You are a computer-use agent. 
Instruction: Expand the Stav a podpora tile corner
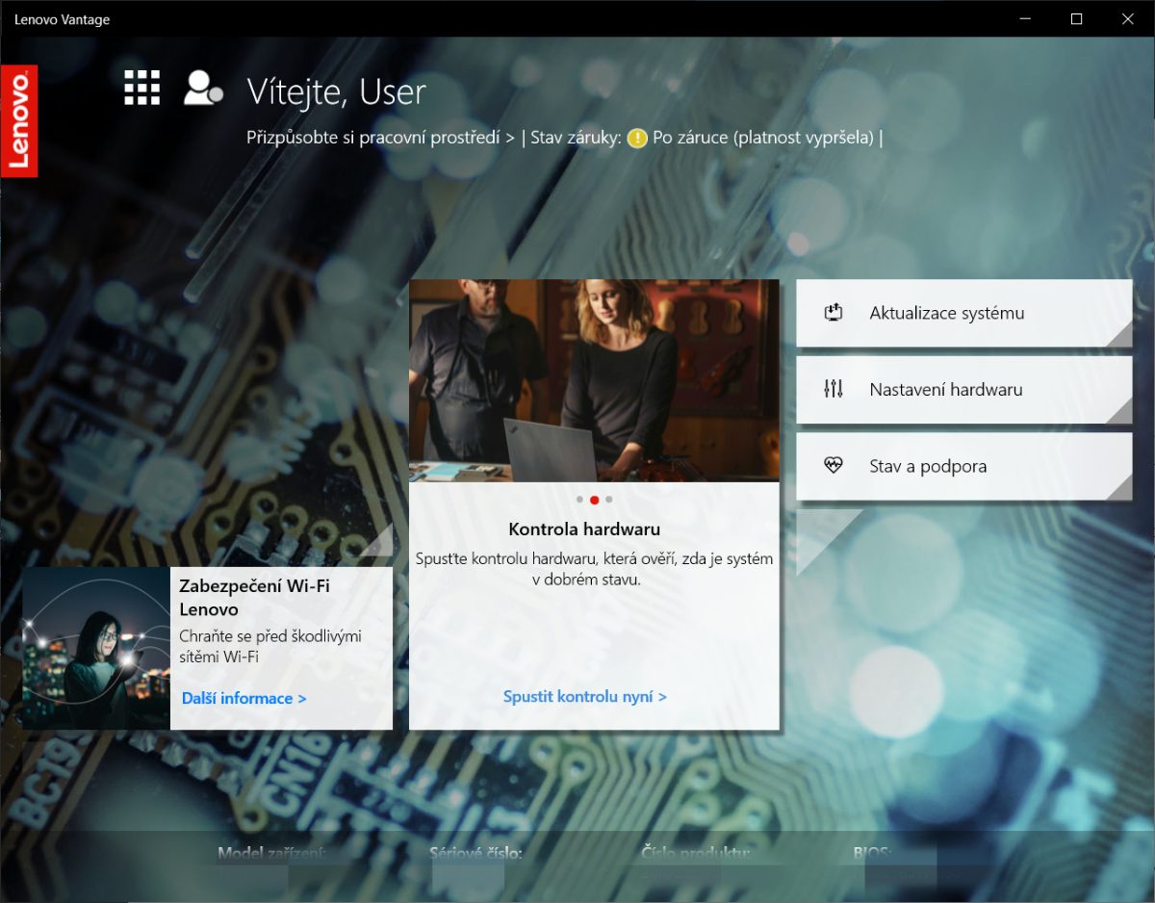coord(1120,489)
